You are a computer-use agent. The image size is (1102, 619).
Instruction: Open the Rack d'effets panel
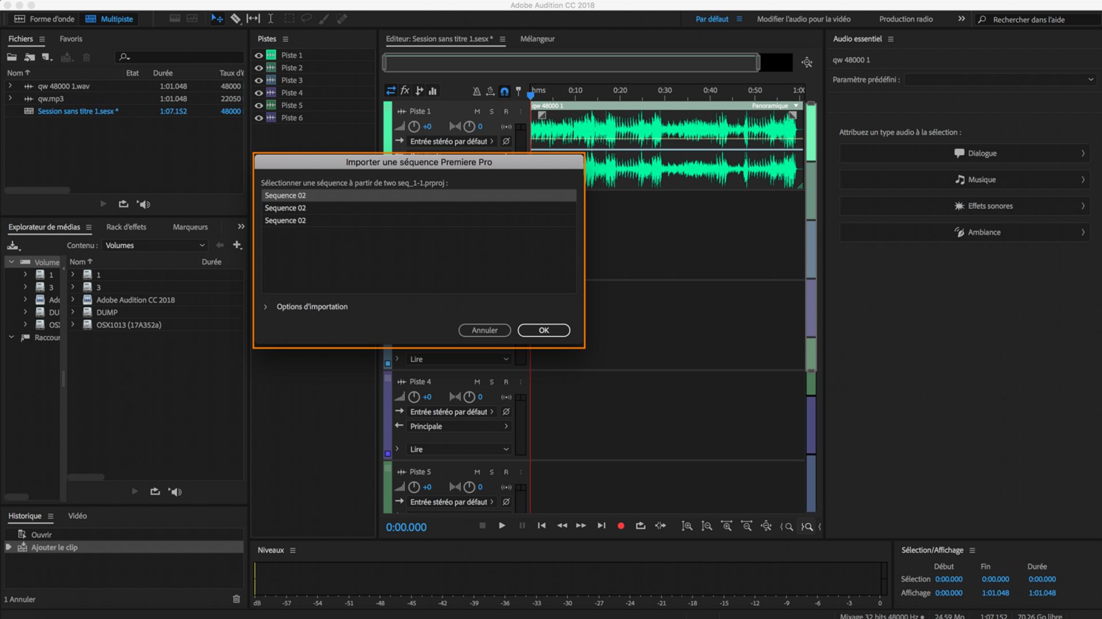click(x=126, y=227)
